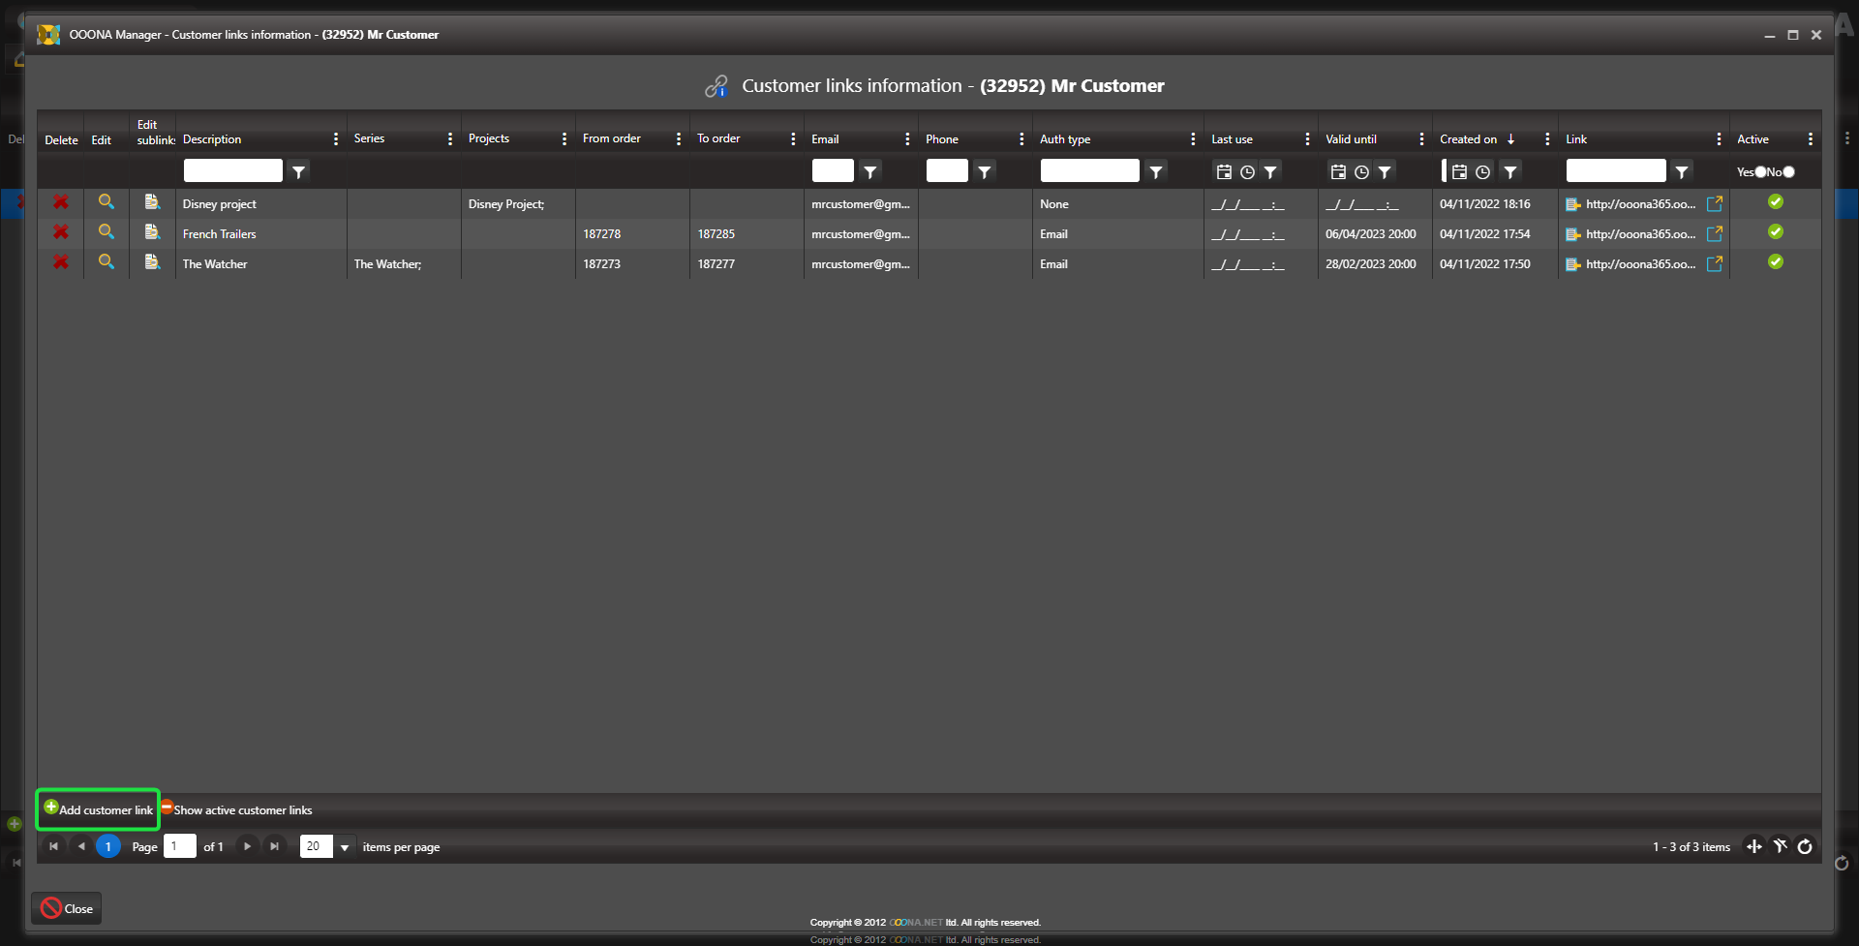Expand the items per page dropdown
1859x946 pixels.
click(344, 847)
